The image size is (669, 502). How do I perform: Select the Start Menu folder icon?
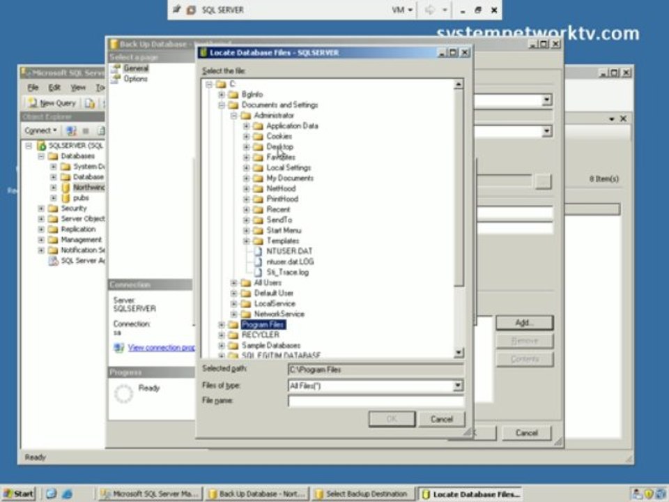coord(258,231)
